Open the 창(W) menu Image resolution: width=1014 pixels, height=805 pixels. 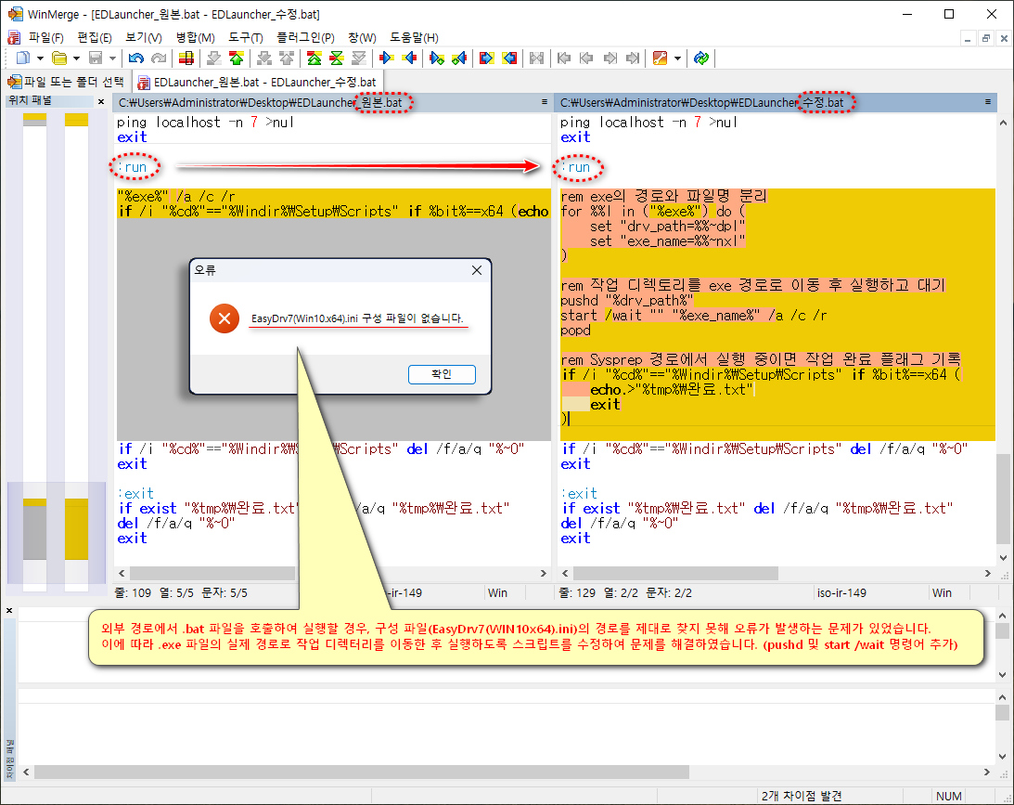click(x=362, y=37)
